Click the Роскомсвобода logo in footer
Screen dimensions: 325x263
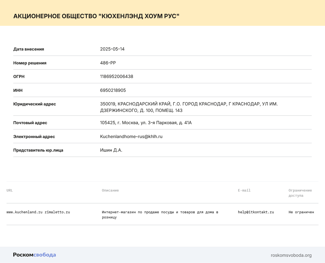coord(34,255)
